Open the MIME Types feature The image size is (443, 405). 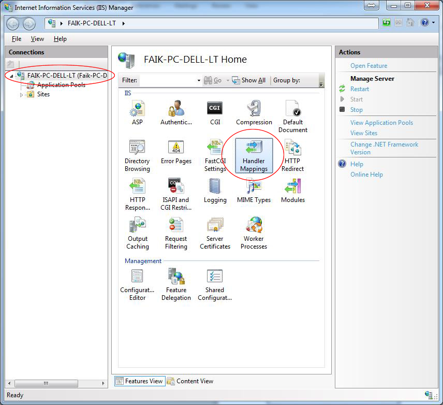coord(254,191)
